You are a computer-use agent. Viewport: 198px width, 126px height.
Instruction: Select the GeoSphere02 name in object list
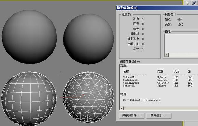tap(131, 83)
